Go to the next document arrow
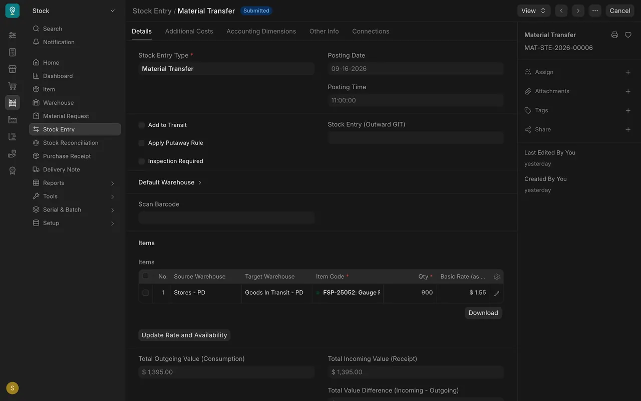The width and height of the screenshot is (641, 401). coord(578,11)
